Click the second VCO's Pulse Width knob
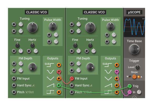The width and height of the screenshot is (153, 106). point(110,26)
